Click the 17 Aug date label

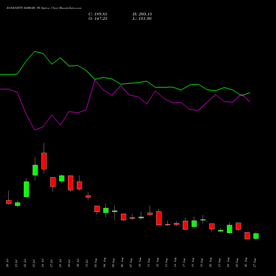pyautogui.click(x=184, y=263)
